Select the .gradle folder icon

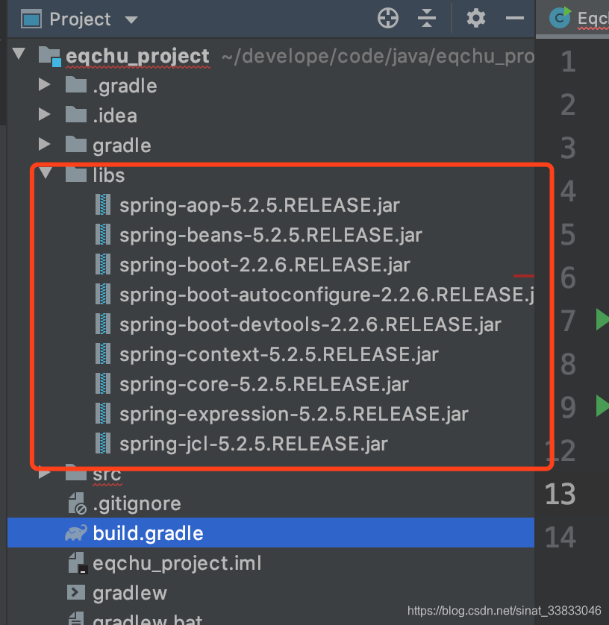point(76,85)
